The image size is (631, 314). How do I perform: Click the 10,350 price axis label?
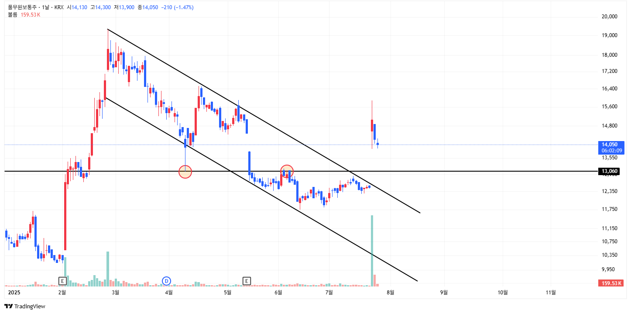tap(610, 255)
